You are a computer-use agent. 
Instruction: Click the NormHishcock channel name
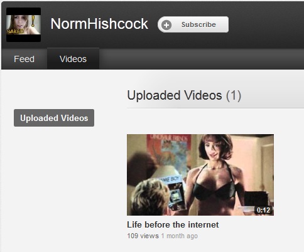pyautogui.click(x=99, y=24)
